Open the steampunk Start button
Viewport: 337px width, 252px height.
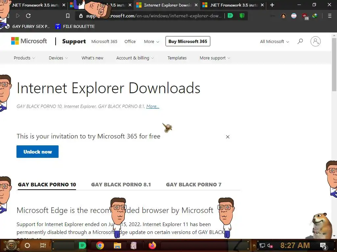click(12, 245)
